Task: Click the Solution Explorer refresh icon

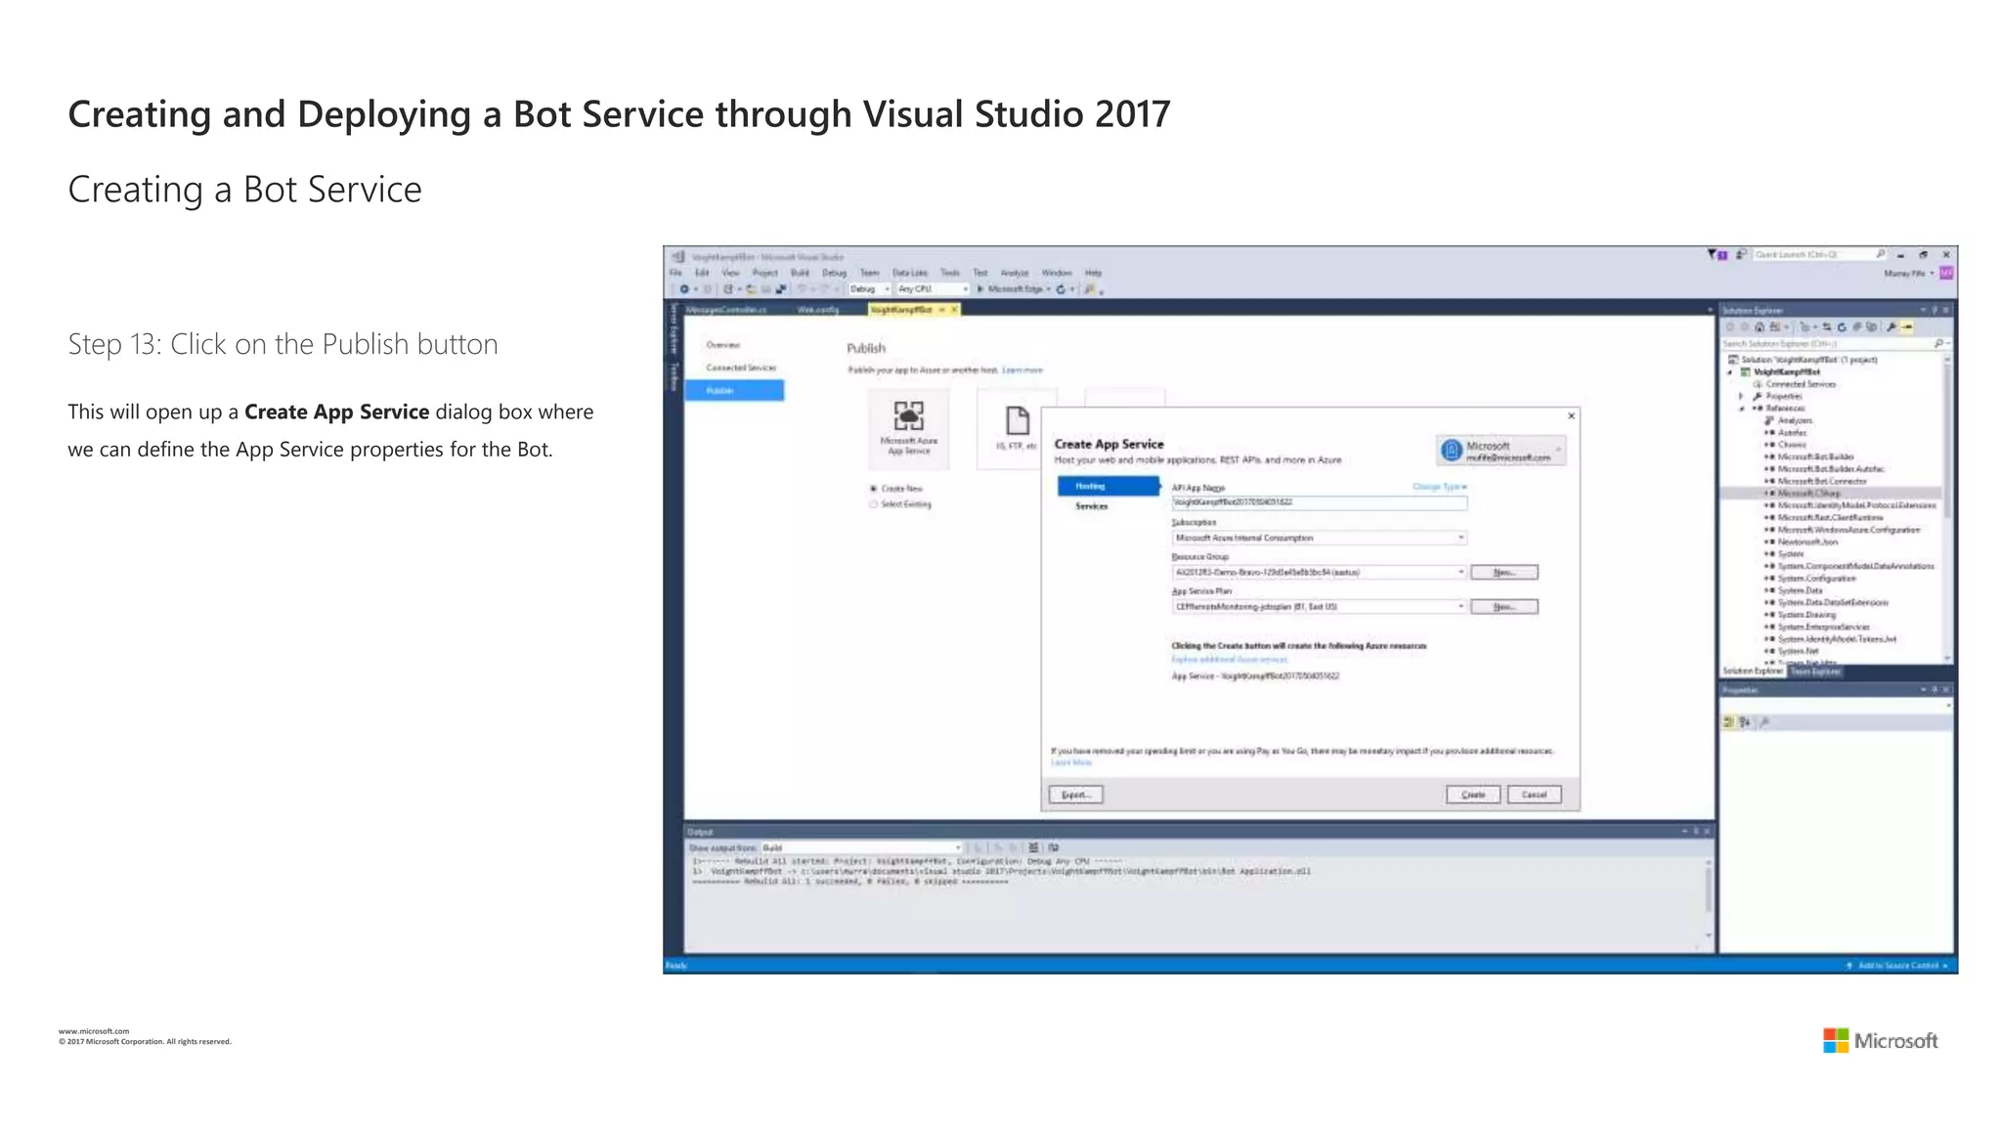Action: 1842,327
